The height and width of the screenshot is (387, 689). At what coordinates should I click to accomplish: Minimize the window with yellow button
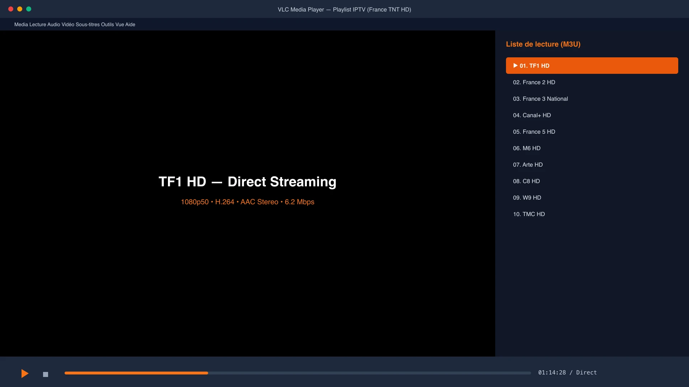click(x=20, y=9)
